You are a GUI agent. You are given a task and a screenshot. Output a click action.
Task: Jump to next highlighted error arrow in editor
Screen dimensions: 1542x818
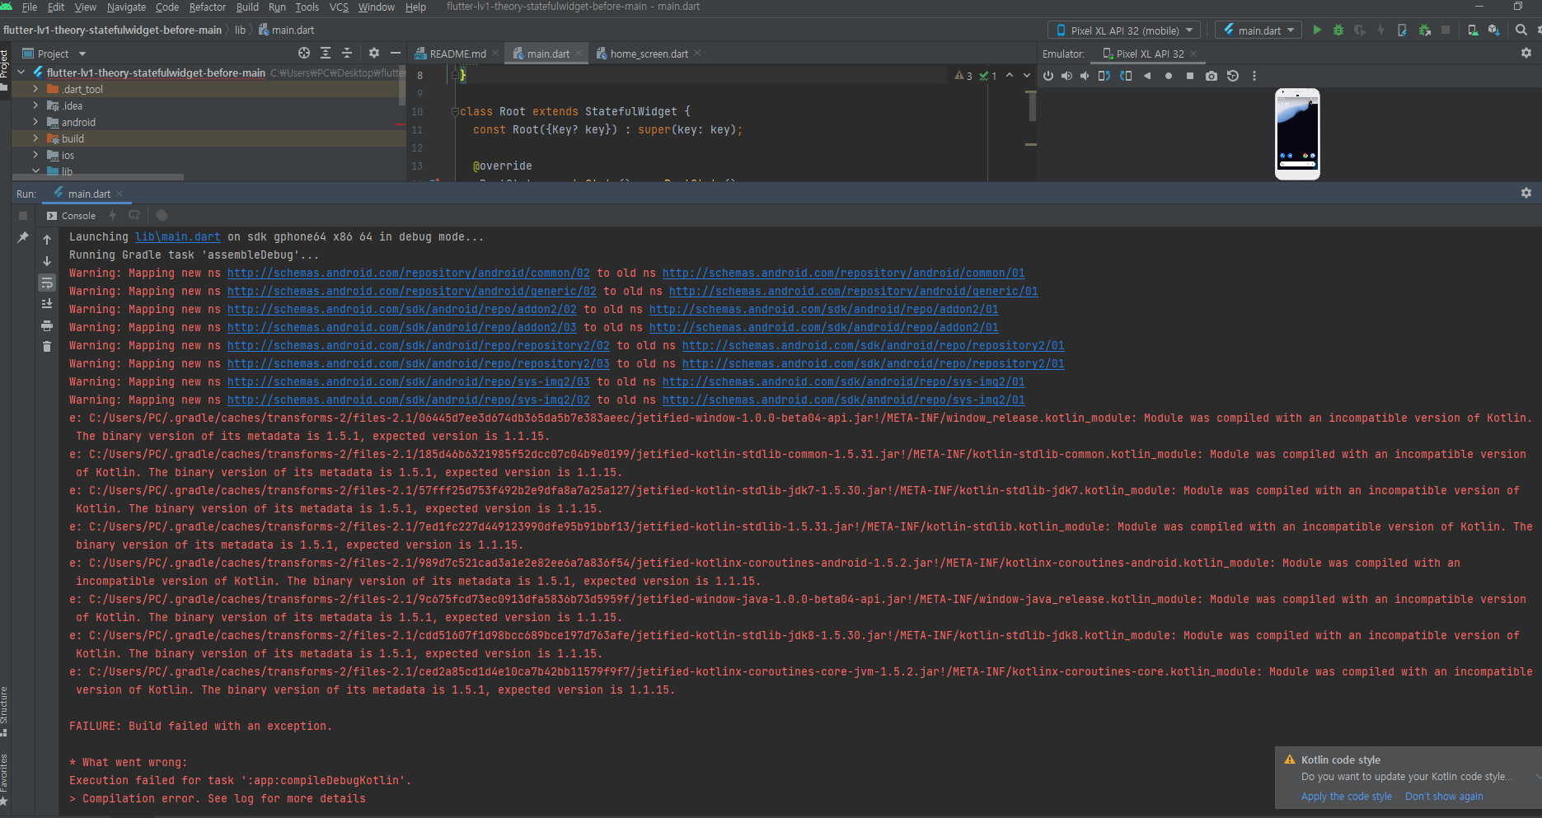[x=1027, y=76]
